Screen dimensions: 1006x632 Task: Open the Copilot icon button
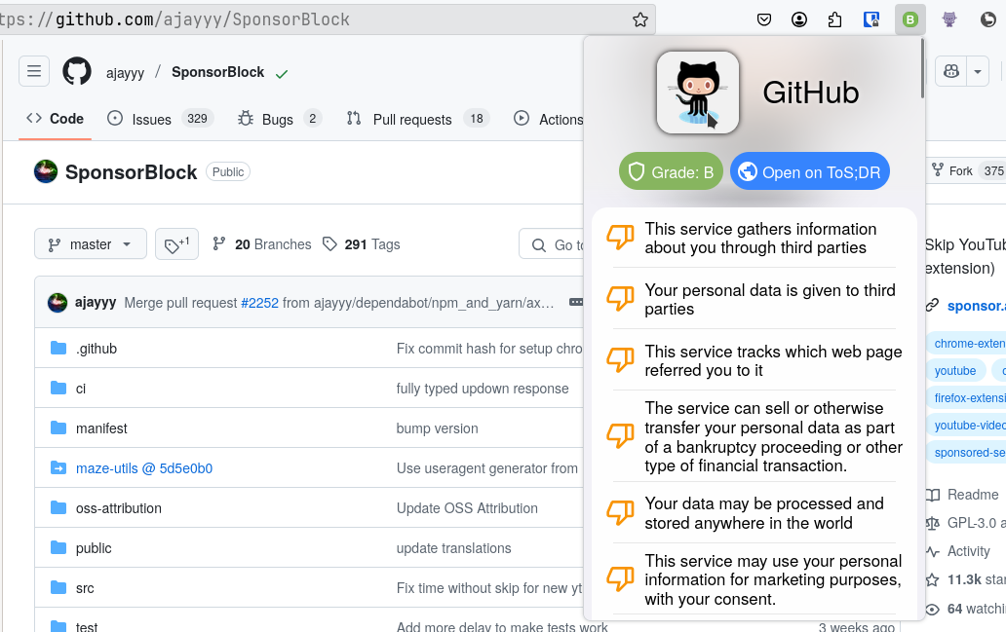point(951,70)
